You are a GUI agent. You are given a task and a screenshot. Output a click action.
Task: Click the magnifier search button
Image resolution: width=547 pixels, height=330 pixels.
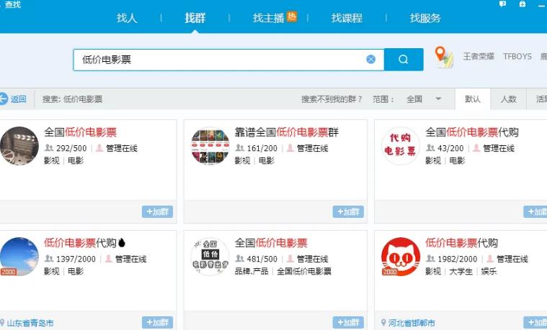404,60
